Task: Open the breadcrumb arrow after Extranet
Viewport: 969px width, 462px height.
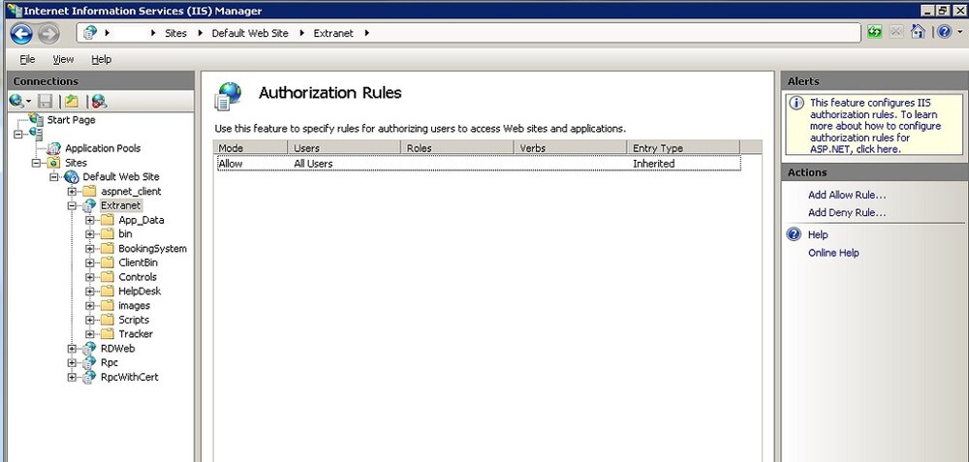Action: click(x=366, y=33)
